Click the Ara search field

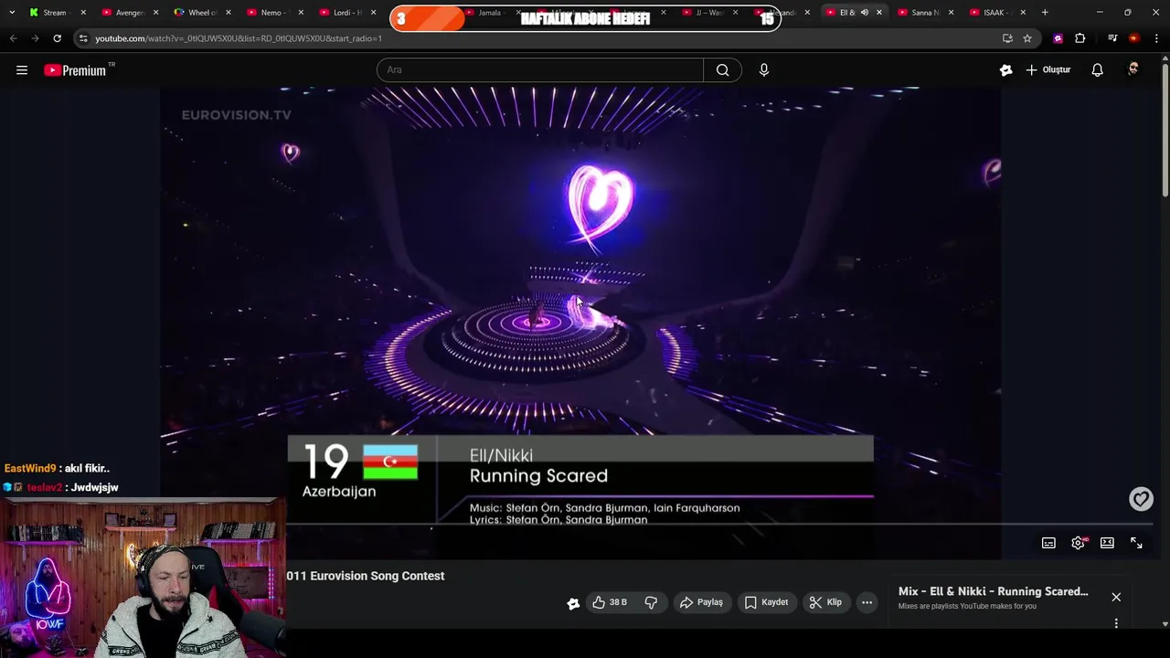[x=540, y=70]
